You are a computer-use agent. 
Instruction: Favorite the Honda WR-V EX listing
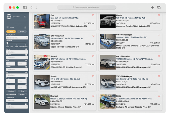[x=159, y=15]
